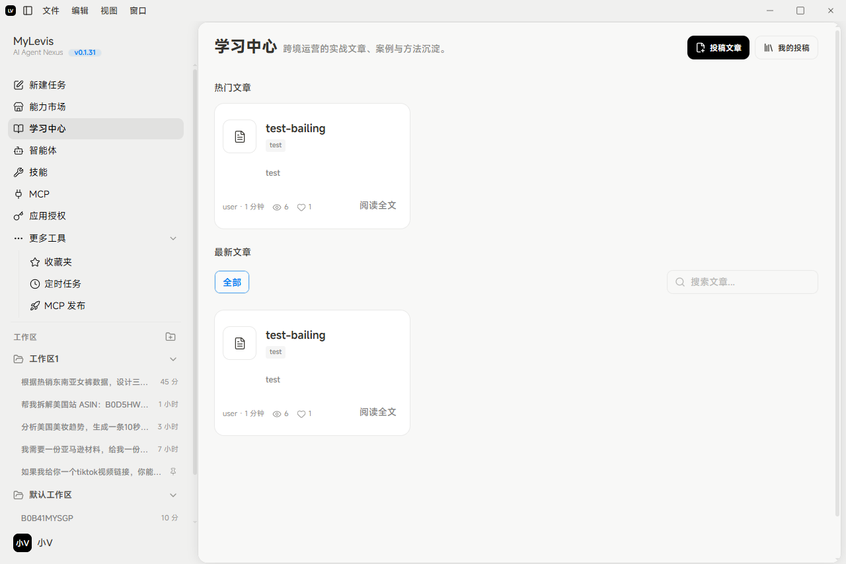Open the 编辑 menu
The image size is (846, 564).
click(80, 11)
